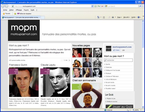145x112 pixels.
Task: Click the browser Back arrow button
Action: (3, 6)
